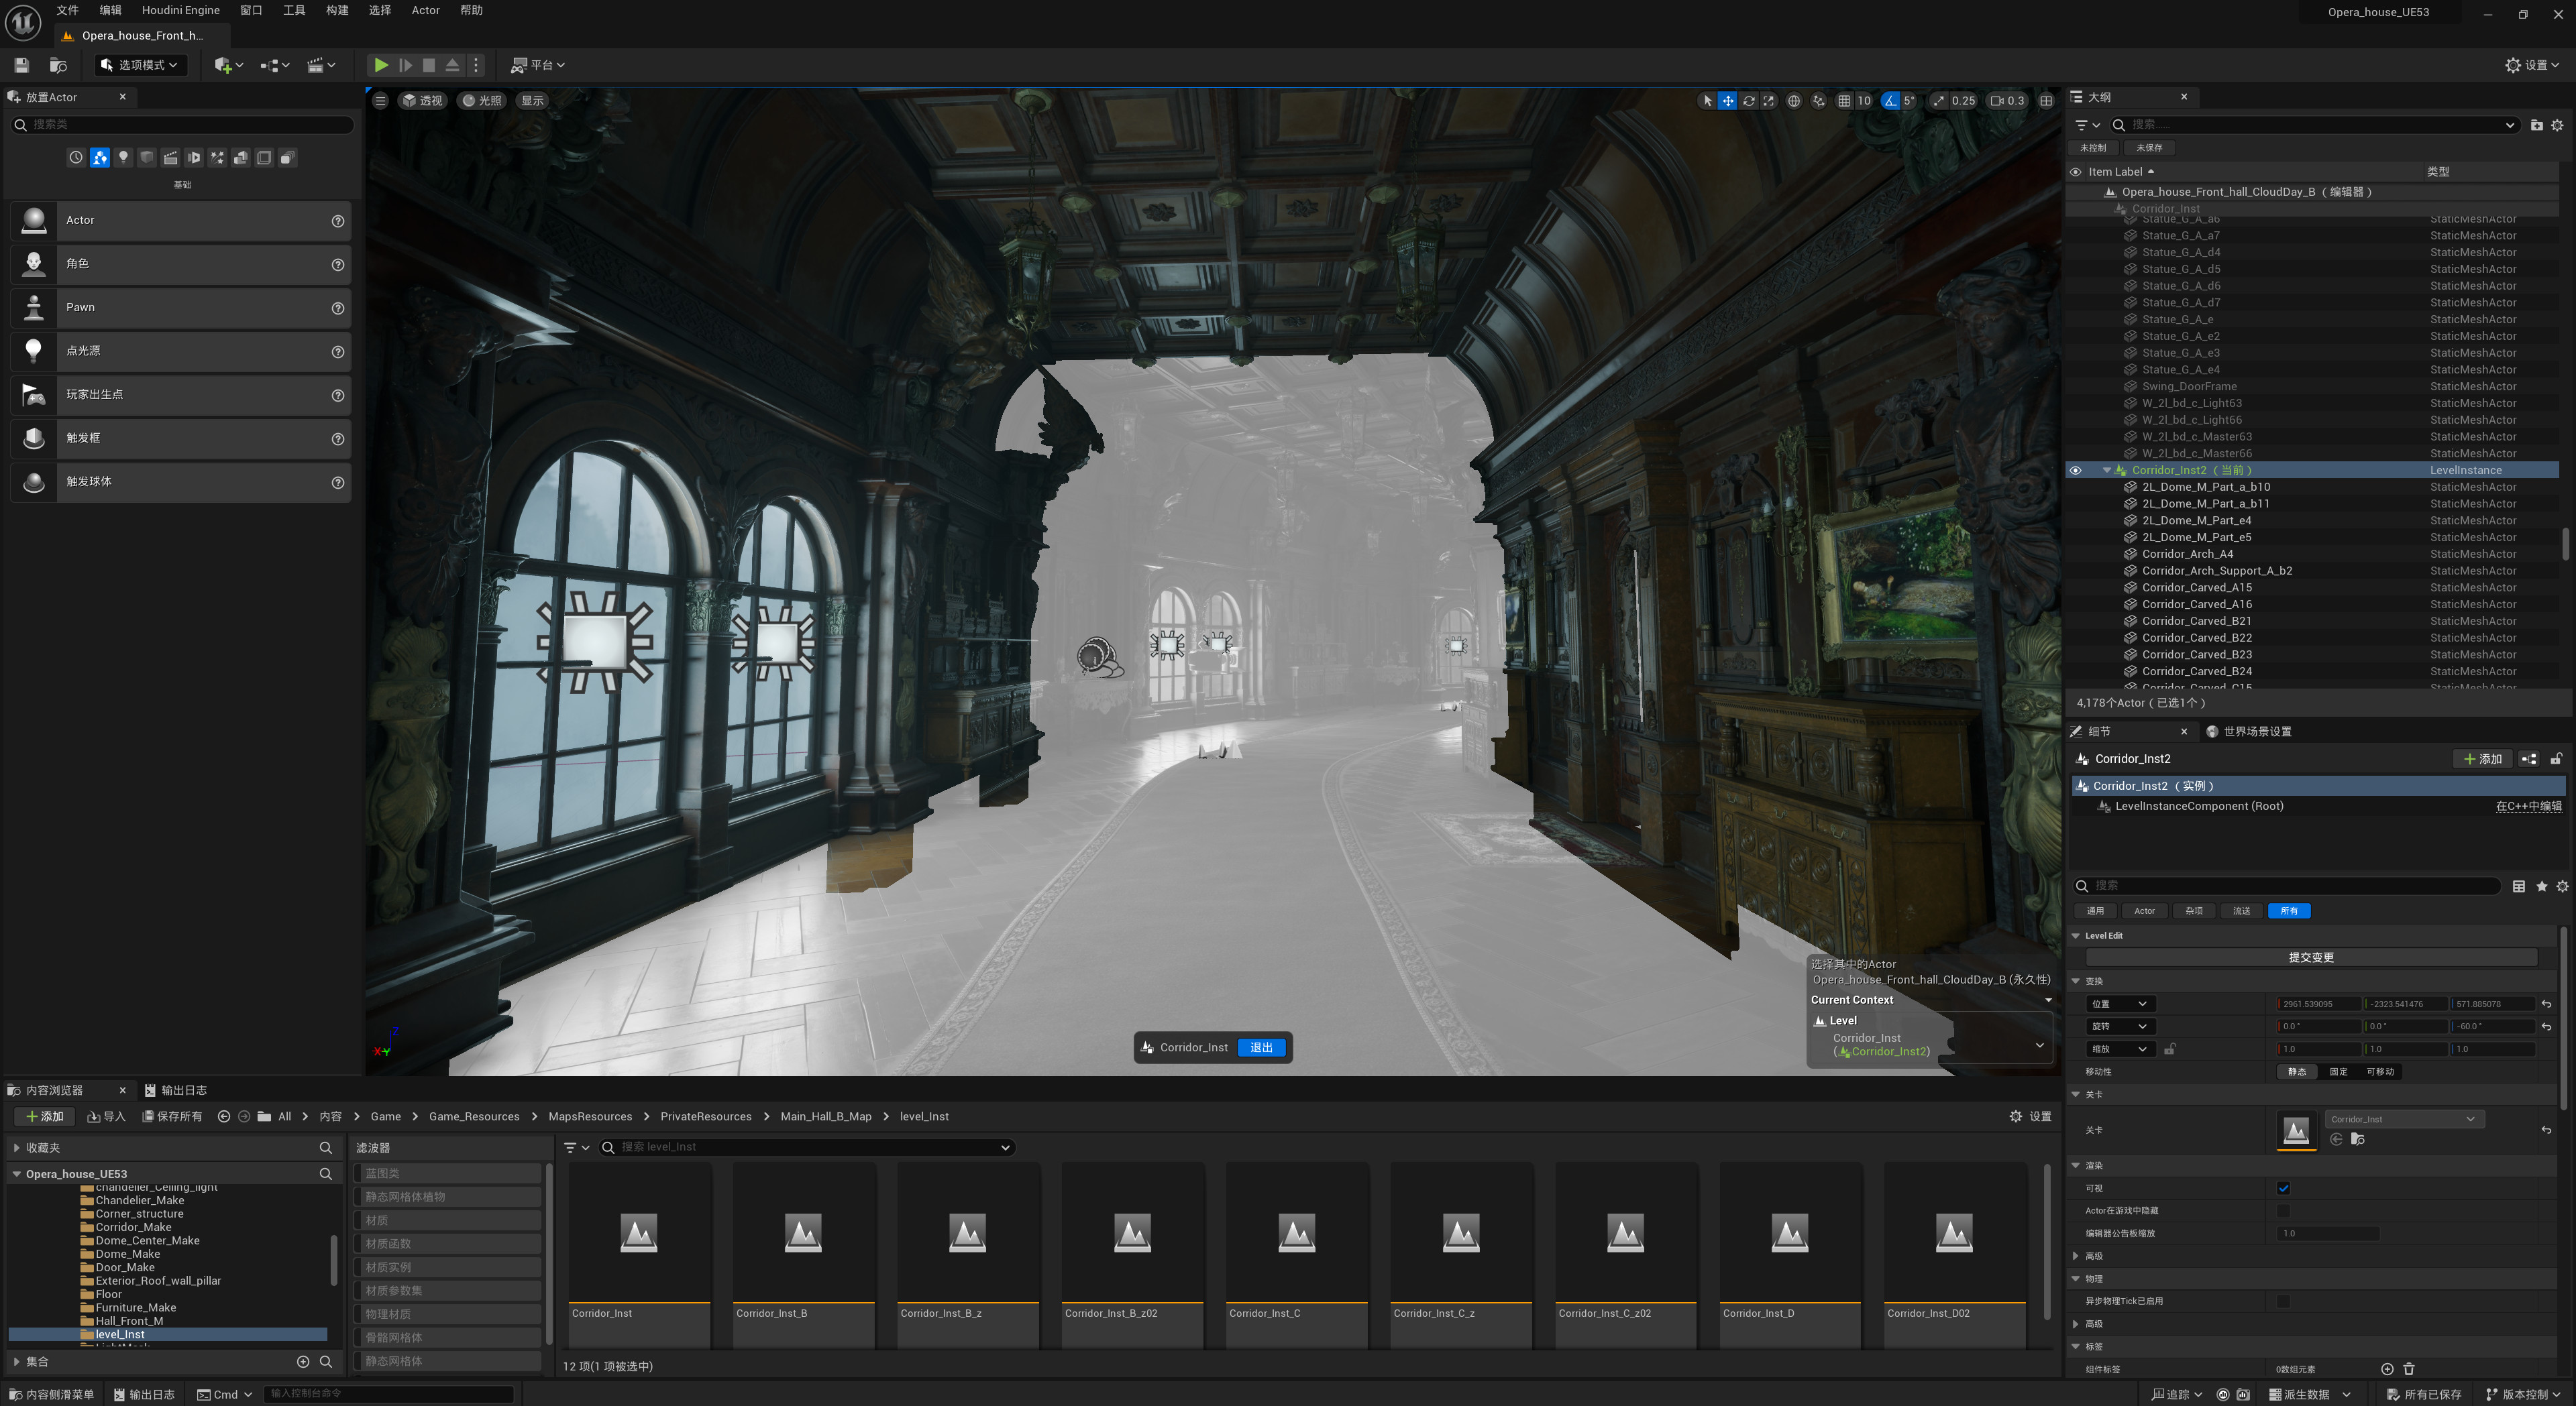Screen dimensions: 2576x1406
Task: Toggle world/local coordinate globe icon
Action: click(1794, 101)
